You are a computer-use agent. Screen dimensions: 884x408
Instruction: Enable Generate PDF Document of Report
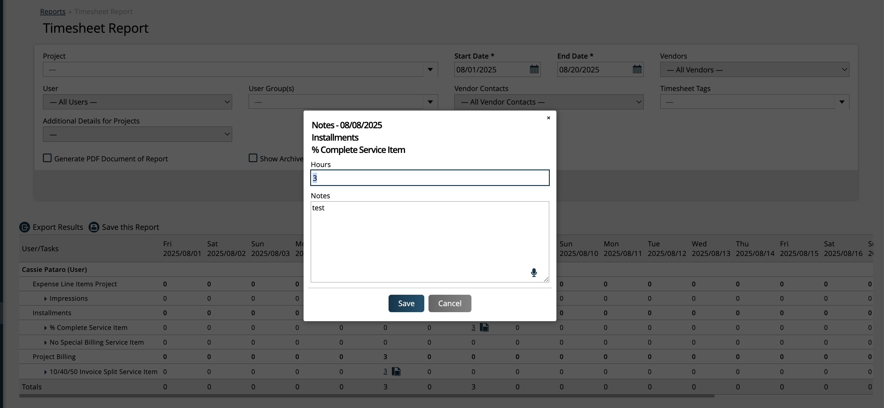click(x=47, y=158)
